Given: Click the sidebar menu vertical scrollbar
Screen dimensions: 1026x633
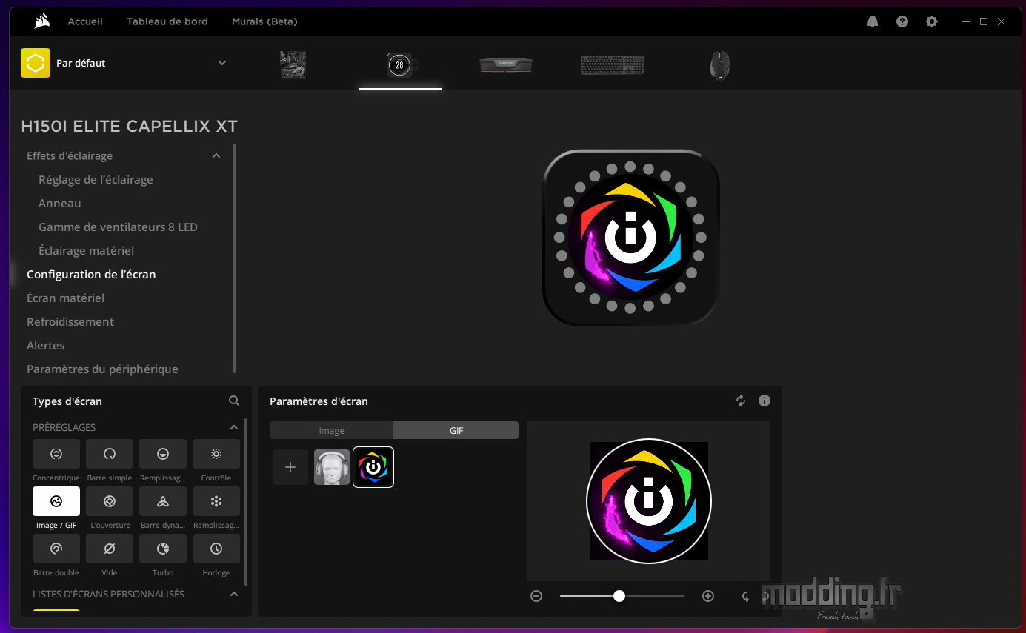Looking at the screenshot, I should (234, 258).
